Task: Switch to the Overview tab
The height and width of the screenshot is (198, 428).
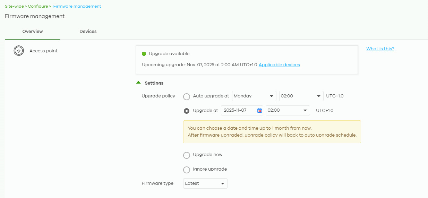Action: (x=33, y=32)
